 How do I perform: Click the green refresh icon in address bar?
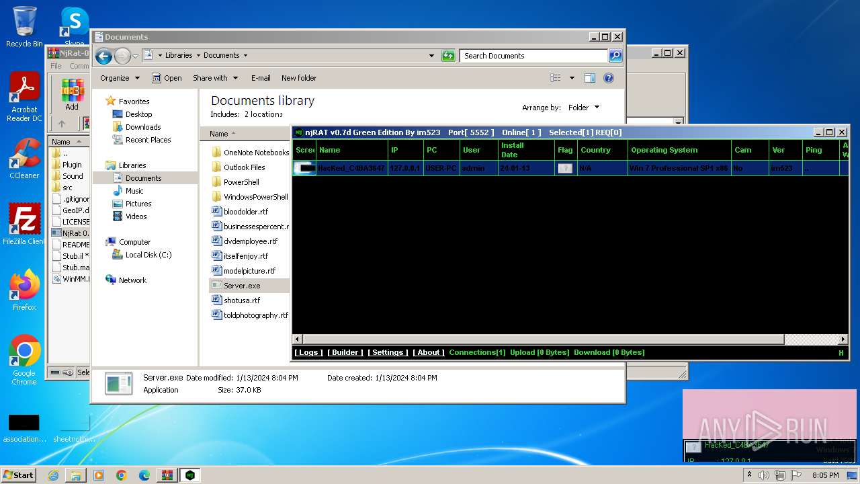pos(448,56)
